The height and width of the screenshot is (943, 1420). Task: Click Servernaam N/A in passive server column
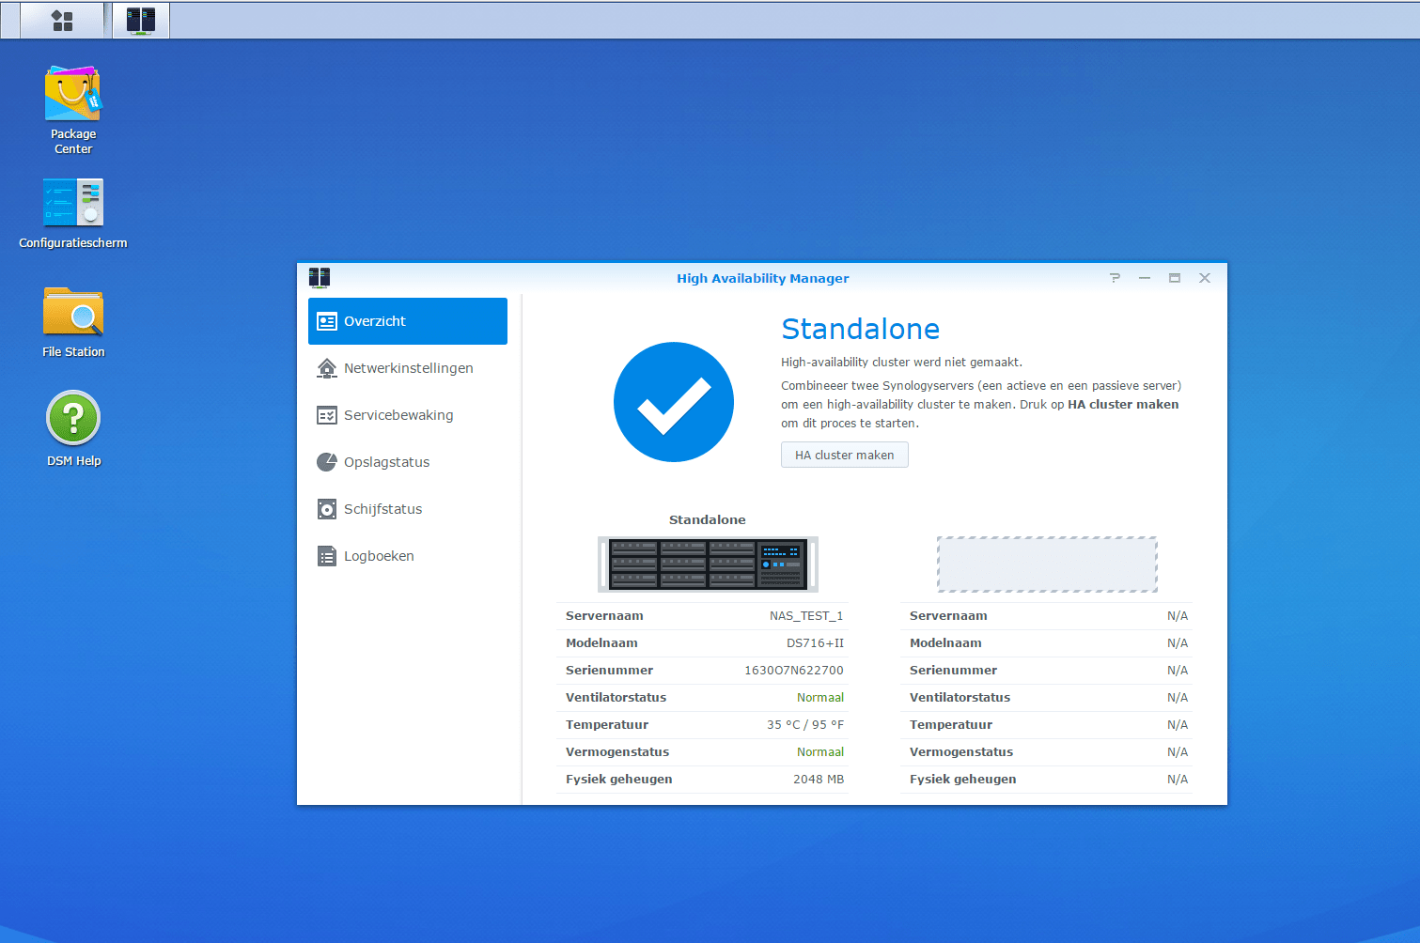(1178, 616)
